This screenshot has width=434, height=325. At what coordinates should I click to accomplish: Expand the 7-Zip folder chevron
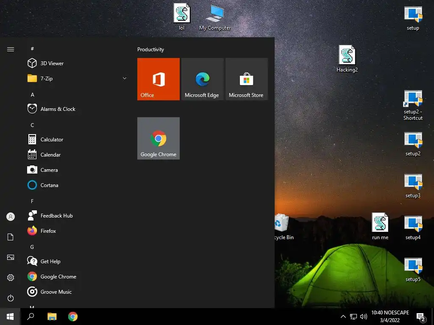tap(125, 78)
